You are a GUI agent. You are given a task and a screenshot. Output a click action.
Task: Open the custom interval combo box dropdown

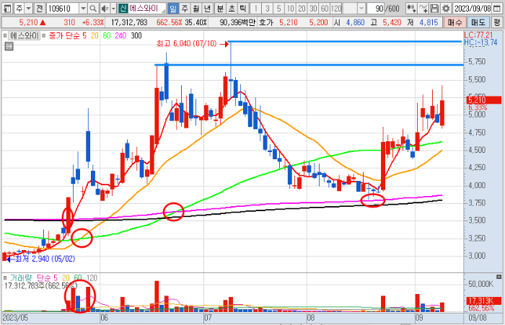(x=361, y=8)
